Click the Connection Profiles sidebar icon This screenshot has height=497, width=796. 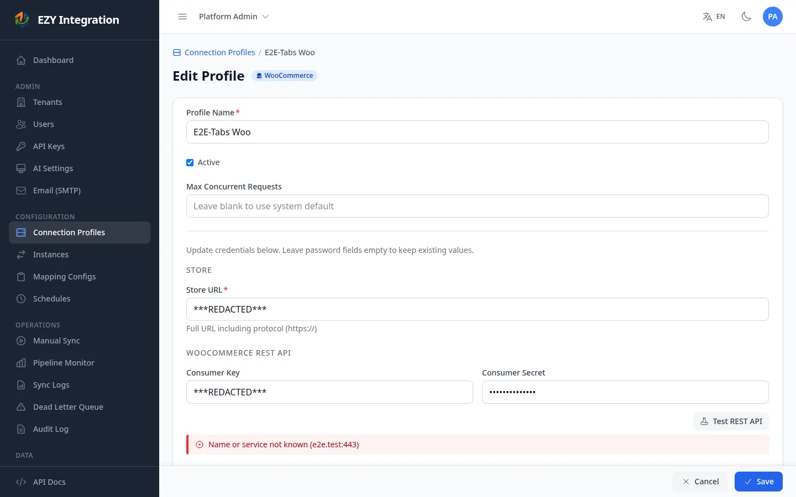coord(21,232)
